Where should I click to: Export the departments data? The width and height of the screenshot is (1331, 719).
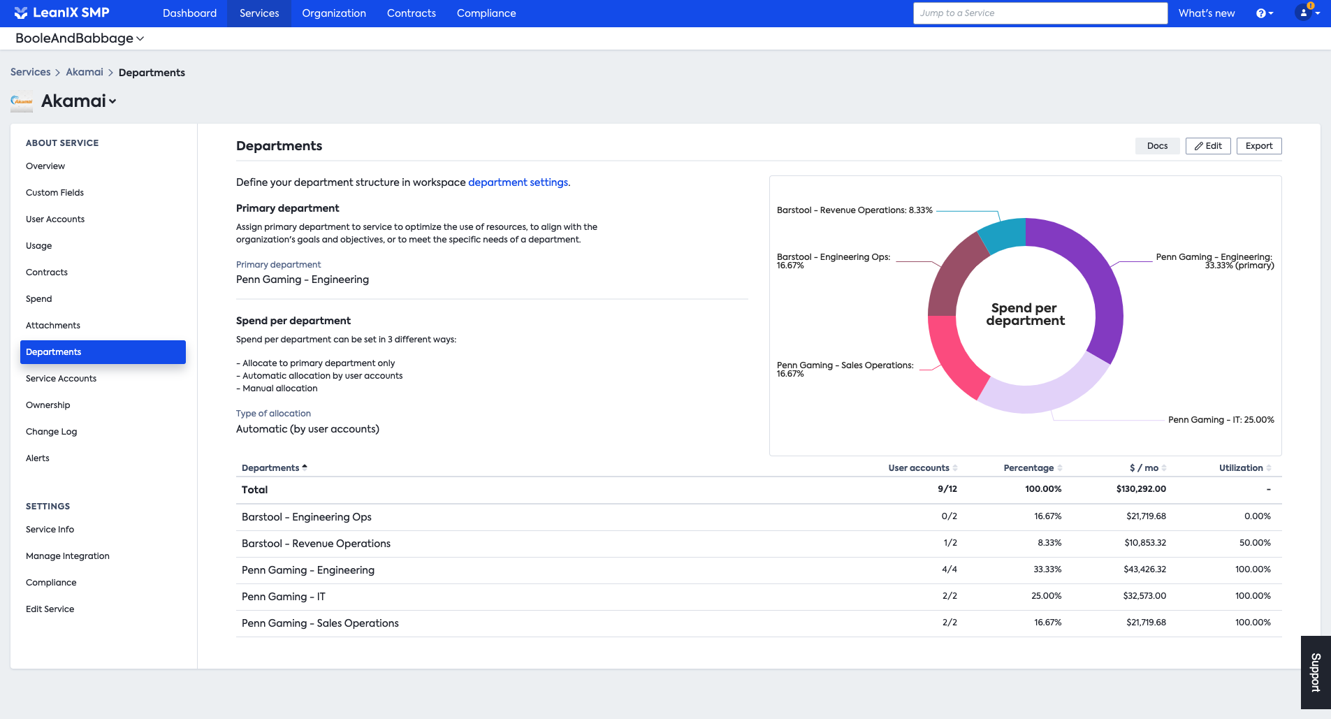click(1259, 146)
